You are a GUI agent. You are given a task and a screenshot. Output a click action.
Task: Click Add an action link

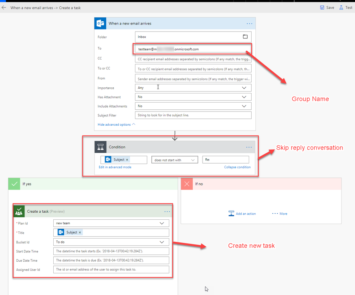pos(246,214)
